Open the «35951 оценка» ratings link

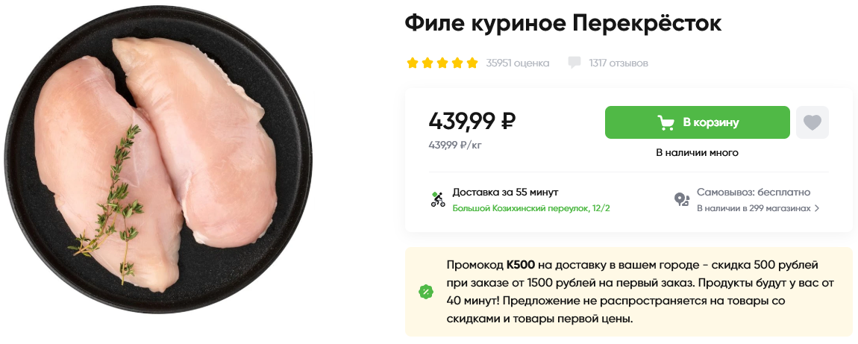click(518, 63)
